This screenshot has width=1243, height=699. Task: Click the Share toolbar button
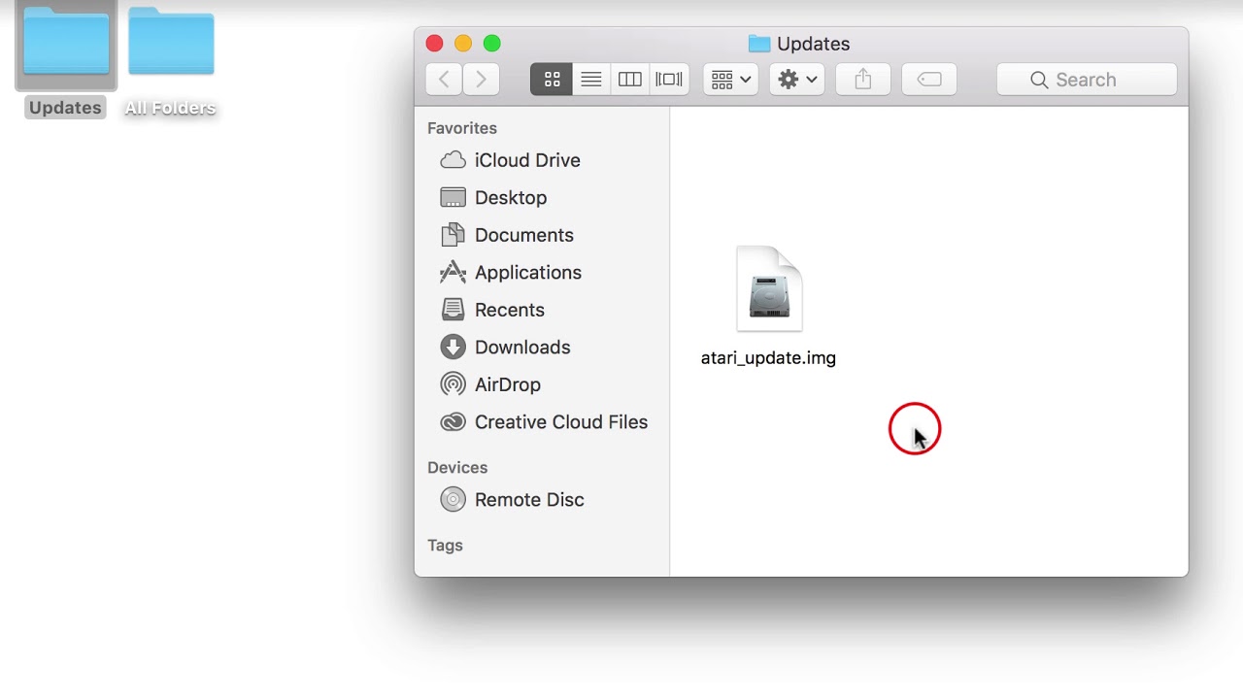point(863,80)
